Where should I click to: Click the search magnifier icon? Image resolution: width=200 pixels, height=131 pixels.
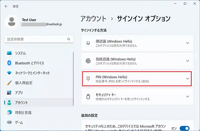pyautogui.click(x=69, y=39)
